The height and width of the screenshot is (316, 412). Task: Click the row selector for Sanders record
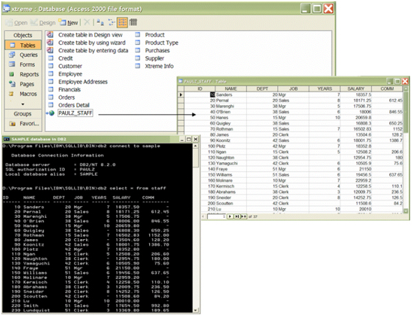181,95
